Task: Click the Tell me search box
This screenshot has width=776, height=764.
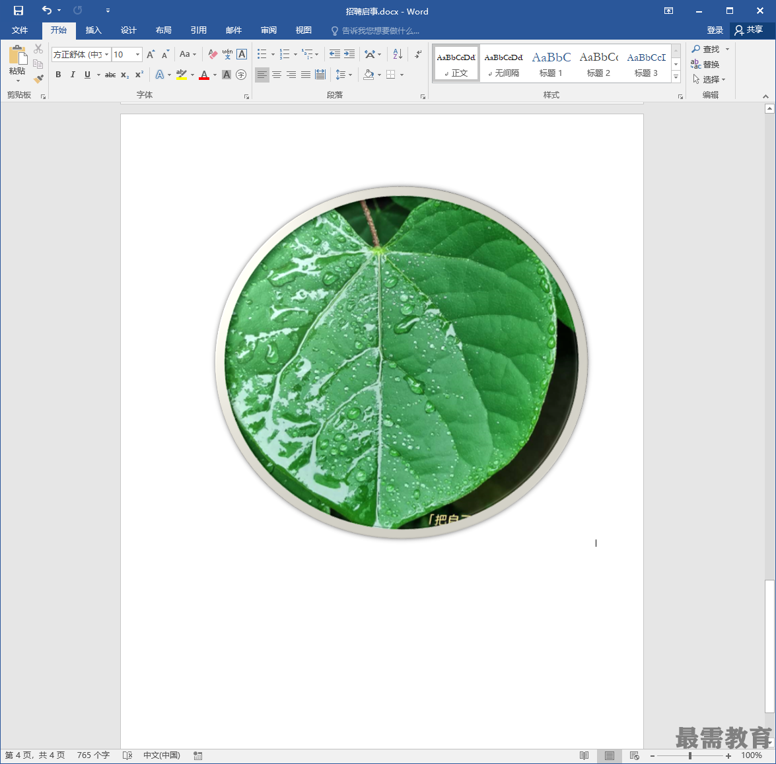Action: coord(376,30)
